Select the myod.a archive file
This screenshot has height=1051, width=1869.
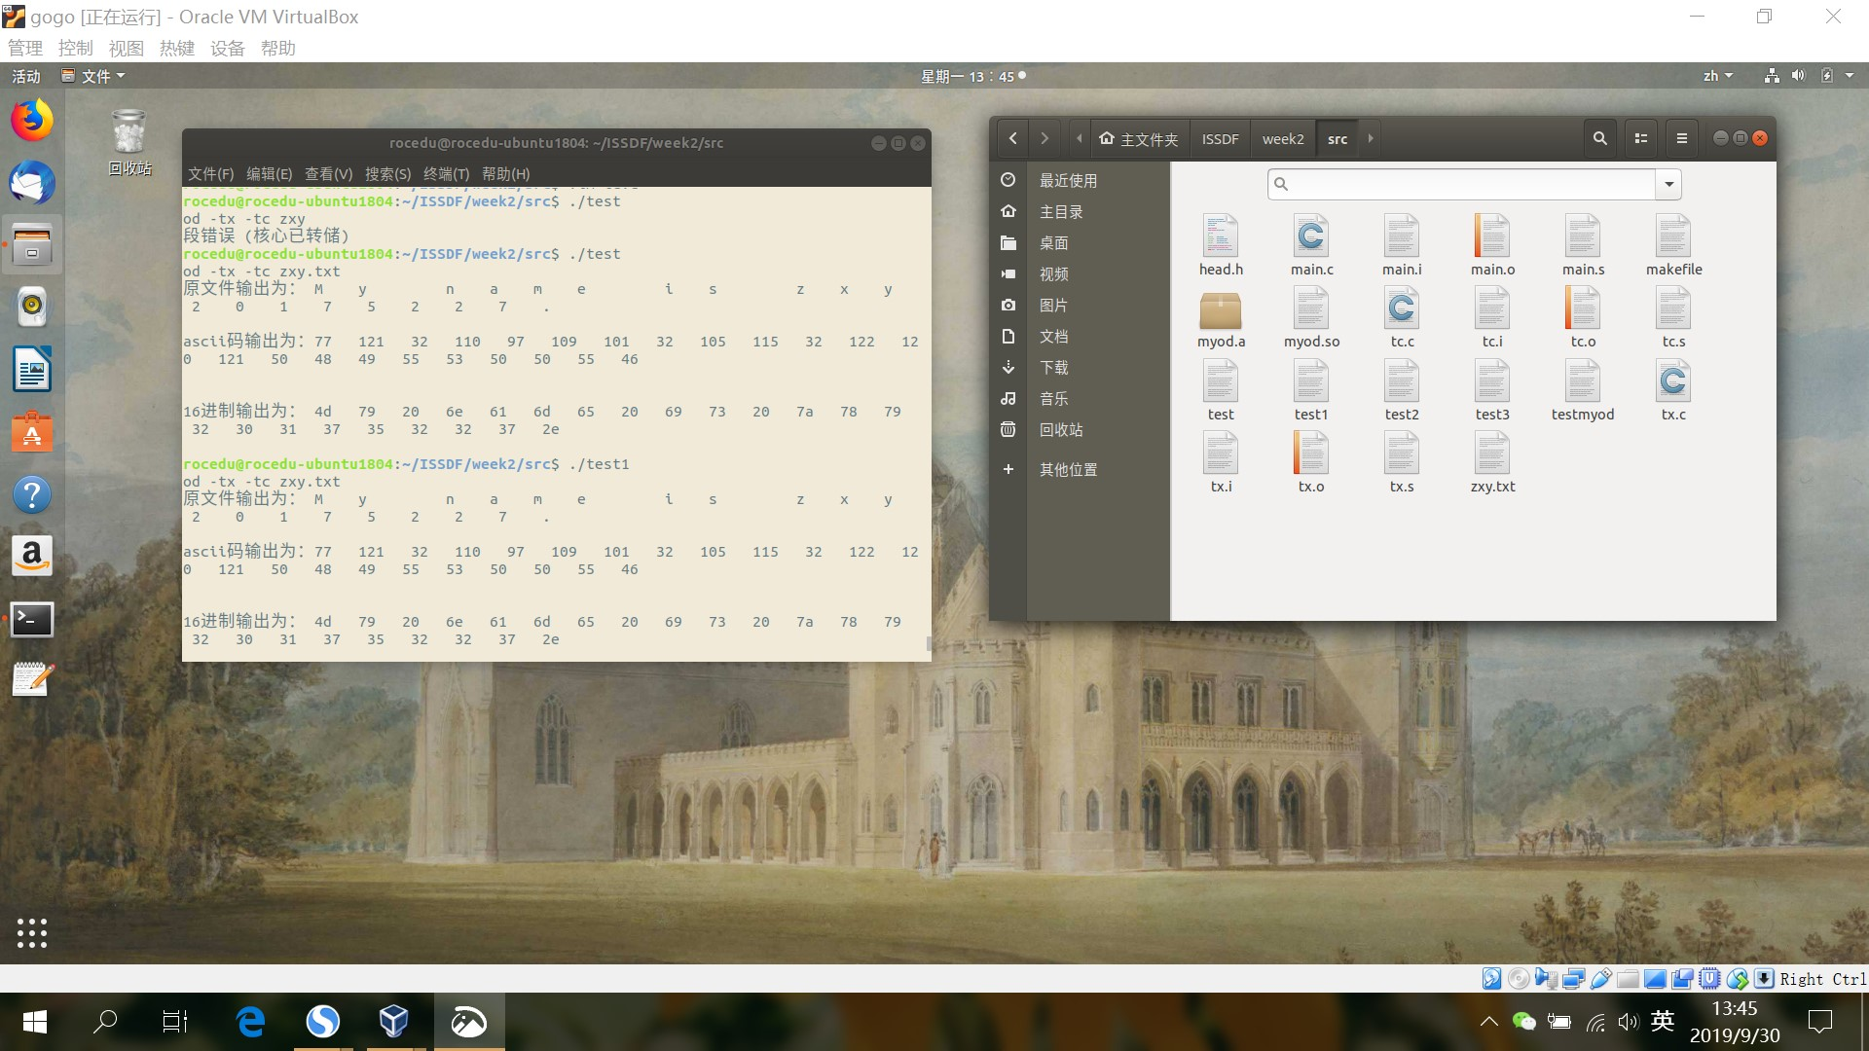pyautogui.click(x=1221, y=319)
